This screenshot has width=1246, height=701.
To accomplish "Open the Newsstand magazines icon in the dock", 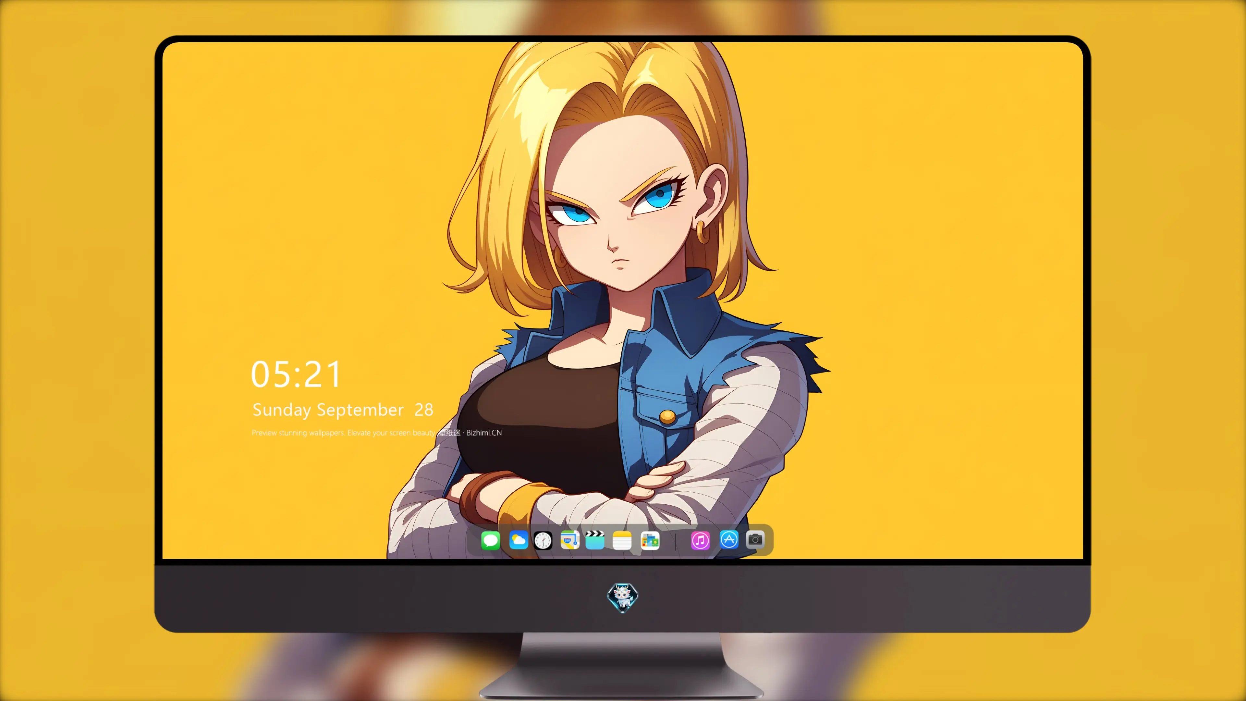I will click(650, 540).
